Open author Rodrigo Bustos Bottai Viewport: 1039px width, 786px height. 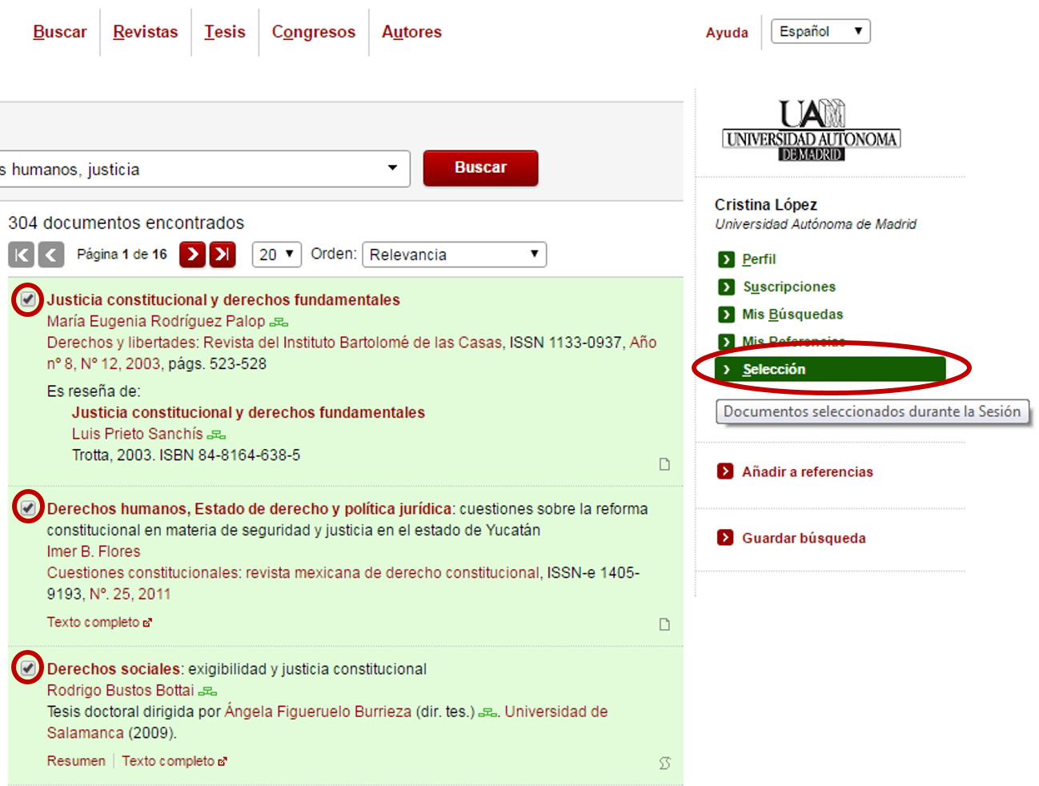[x=120, y=690]
